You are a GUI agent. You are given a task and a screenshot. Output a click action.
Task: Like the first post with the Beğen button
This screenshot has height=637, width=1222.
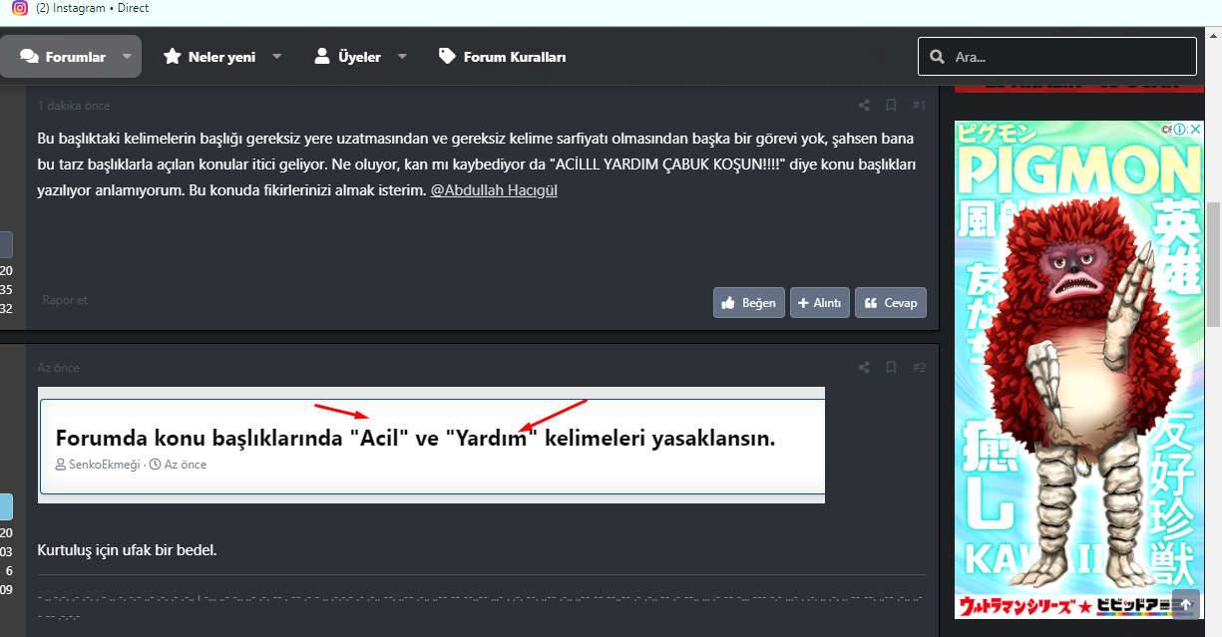pos(748,302)
